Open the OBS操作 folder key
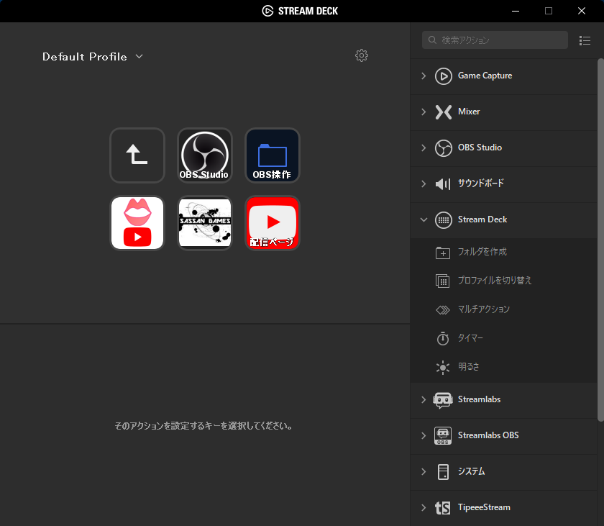604x526 pixels. [x=272, y=155]
